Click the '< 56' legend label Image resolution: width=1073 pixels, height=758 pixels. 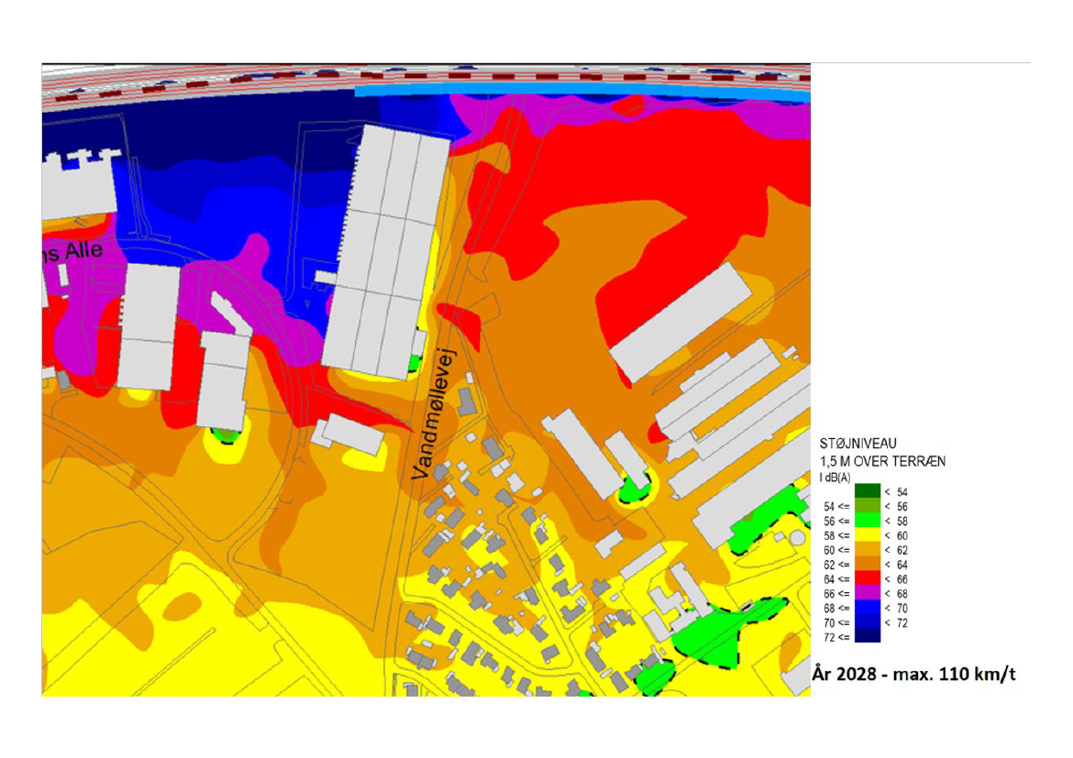click(x=896, y=507)
